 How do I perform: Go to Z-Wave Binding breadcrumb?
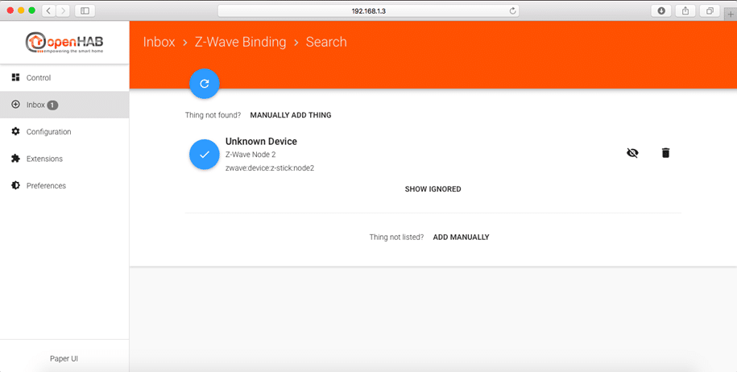tap(240, 42)
